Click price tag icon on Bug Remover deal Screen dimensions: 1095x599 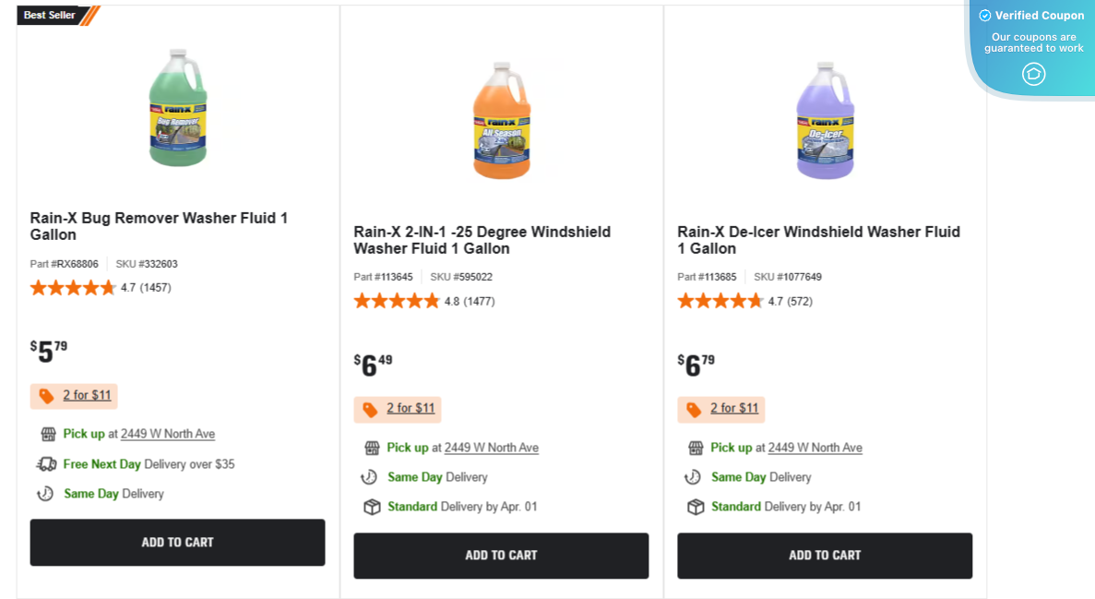(x=46, y=396)
